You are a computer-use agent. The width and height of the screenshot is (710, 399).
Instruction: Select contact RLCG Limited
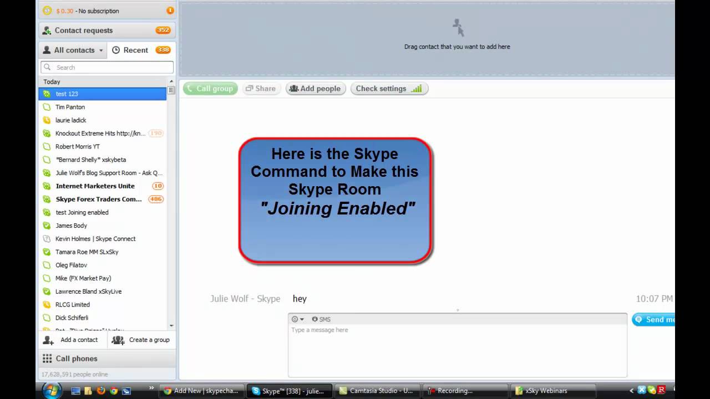(103, 305)
